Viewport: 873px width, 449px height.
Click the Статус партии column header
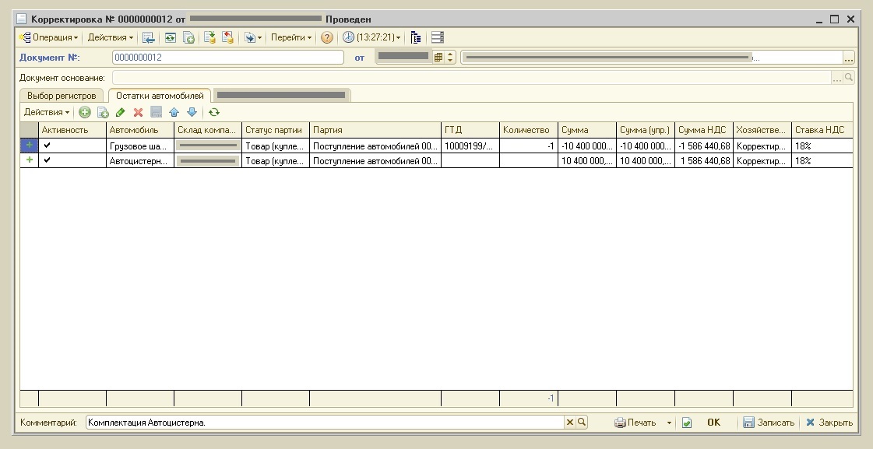[x=276, y=130]
